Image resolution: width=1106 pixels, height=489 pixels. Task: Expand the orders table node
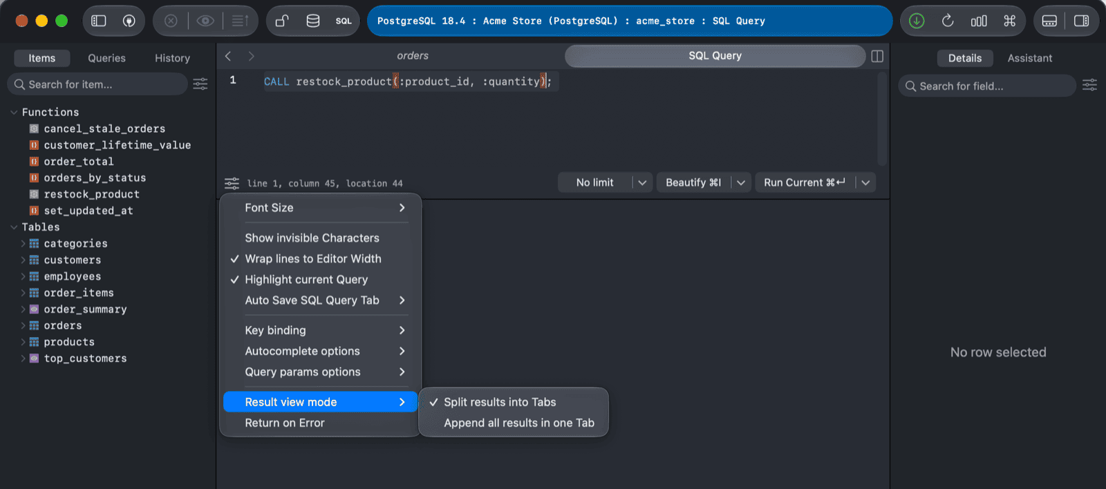tap(23, 325)
